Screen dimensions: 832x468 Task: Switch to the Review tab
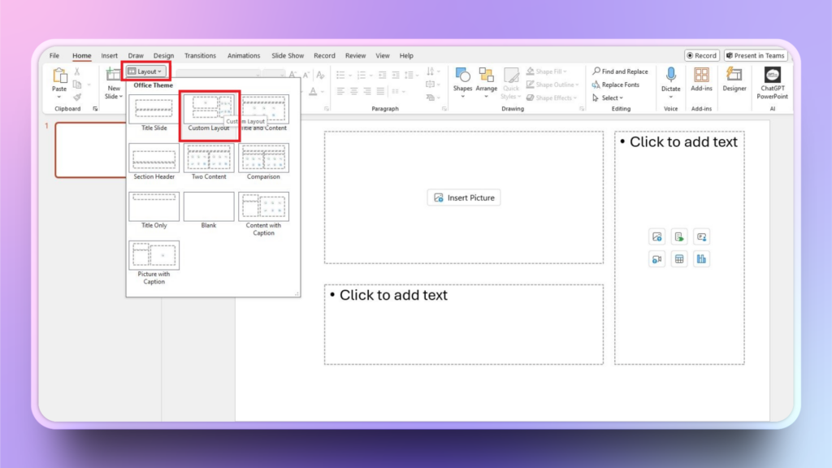[355, 55]
